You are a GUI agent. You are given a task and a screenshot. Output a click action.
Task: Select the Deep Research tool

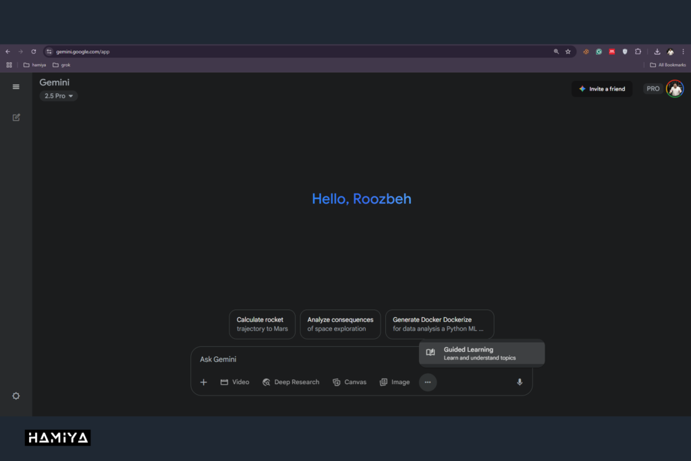pos(291,382)
